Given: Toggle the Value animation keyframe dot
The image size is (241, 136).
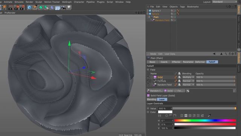Looking at the screenshot, I should click(148, 108).
